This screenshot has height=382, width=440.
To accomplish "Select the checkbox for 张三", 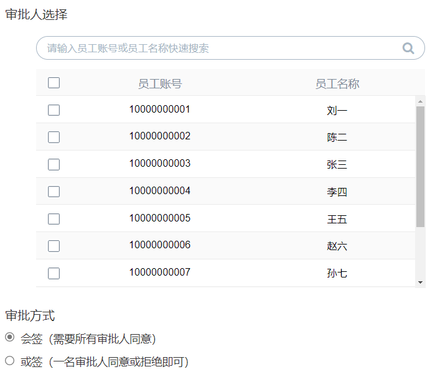I will tap(54, 164).
